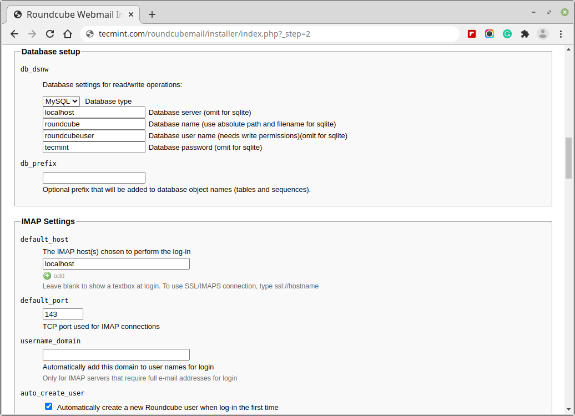Focus the default_port field showing 143
The height and width of the screenshot is (416, 575).
click(x=63, y=314)
